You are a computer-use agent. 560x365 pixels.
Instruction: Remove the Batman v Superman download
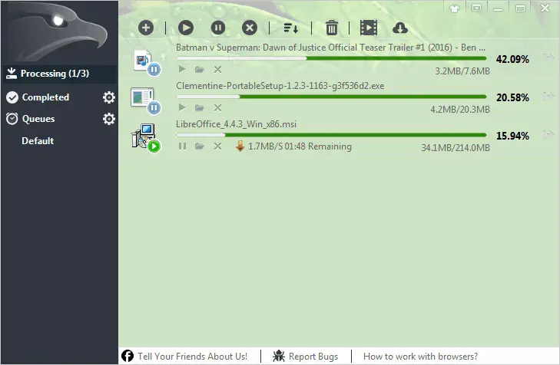(x=217, y=69)
